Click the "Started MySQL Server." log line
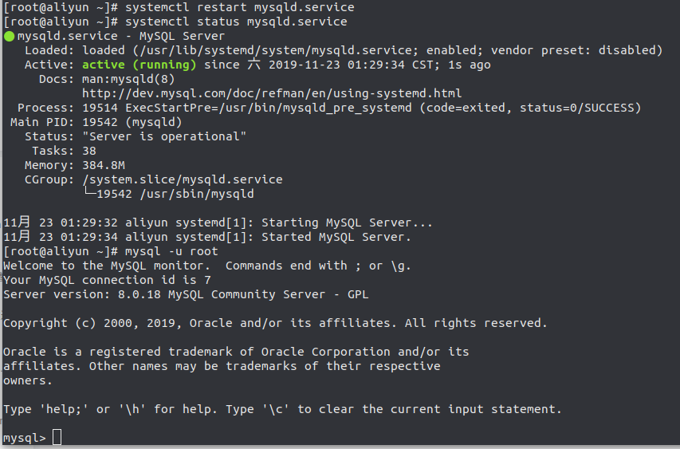The width and height of the screenshot is (680, 449). pyautogui.click(x=207, y=237)
